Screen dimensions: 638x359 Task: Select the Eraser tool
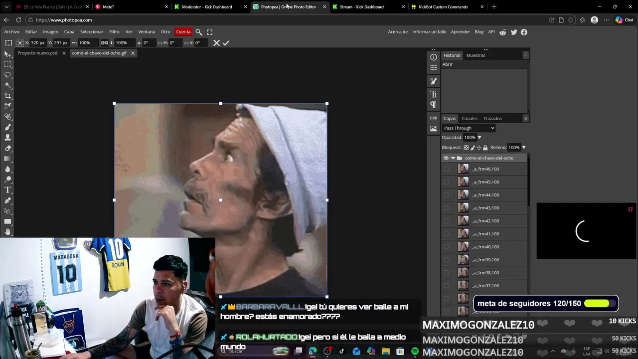click(7, 148)
